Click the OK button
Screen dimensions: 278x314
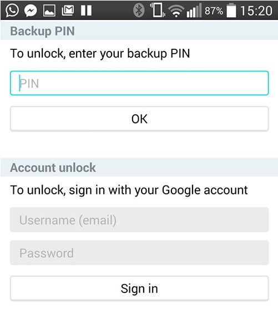[139, 119]
